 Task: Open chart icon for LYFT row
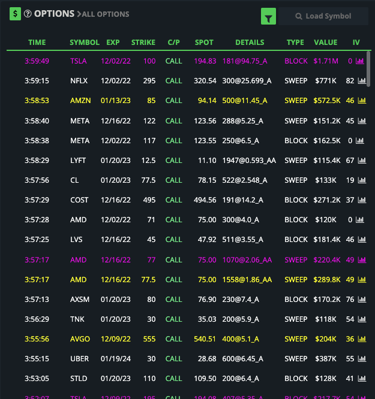coord(362,161)
